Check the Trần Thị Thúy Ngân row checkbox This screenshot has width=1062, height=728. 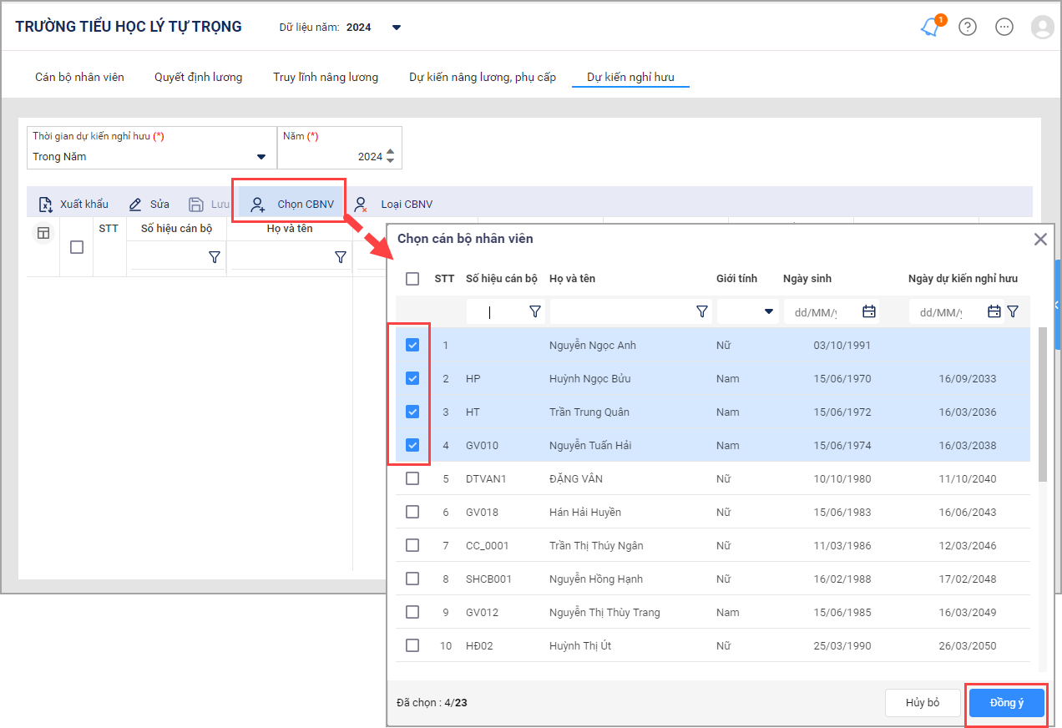coord(412,545)
